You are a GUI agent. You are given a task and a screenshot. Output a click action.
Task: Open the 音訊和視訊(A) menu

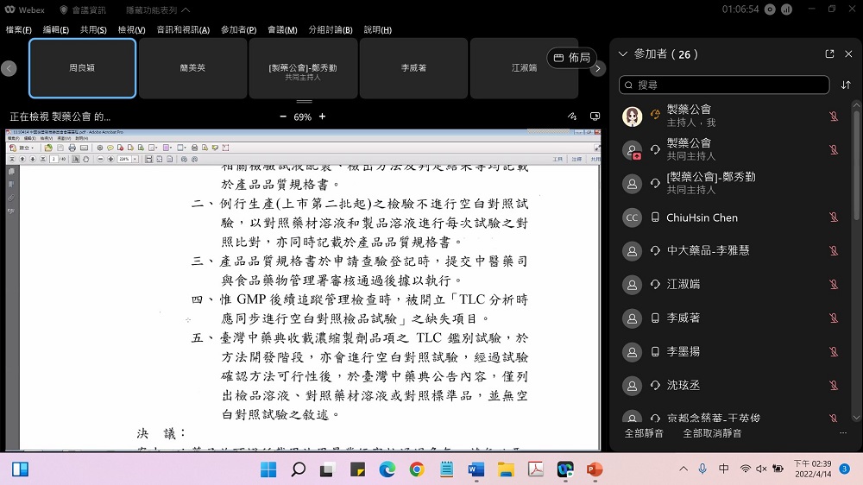pos(183,29)
